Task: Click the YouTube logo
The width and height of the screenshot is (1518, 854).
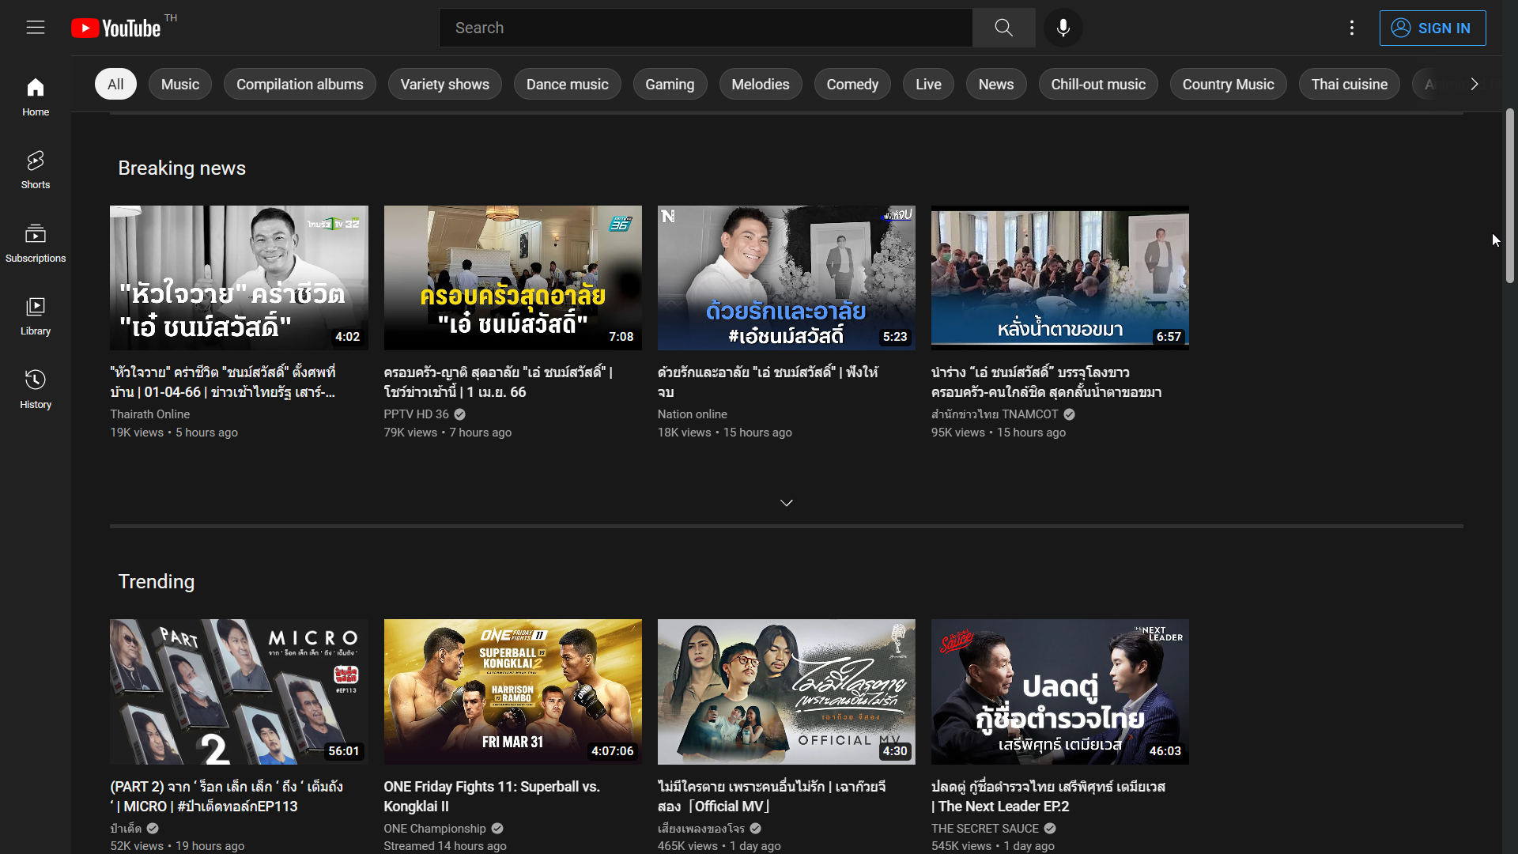Action: [x=116, y=28]
